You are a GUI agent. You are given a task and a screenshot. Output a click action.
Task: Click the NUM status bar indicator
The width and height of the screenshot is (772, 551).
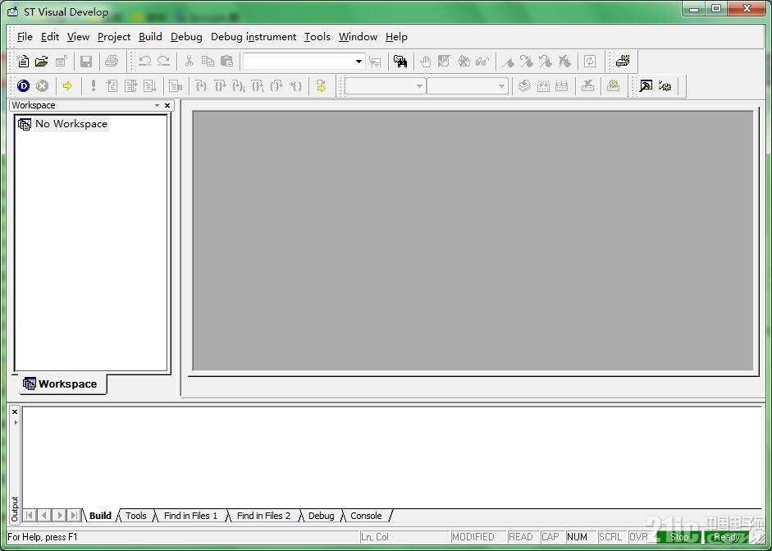click(577, 537)
